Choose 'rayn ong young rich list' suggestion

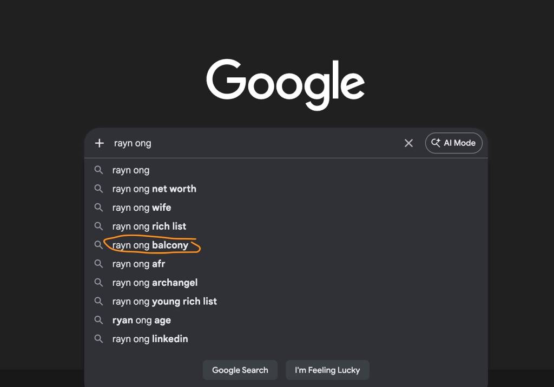(164, 302)
